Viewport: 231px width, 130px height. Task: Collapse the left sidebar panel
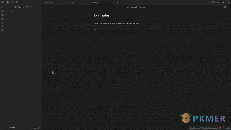[x=3, y=2]
